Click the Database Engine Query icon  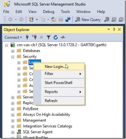(x=107, y=19)
